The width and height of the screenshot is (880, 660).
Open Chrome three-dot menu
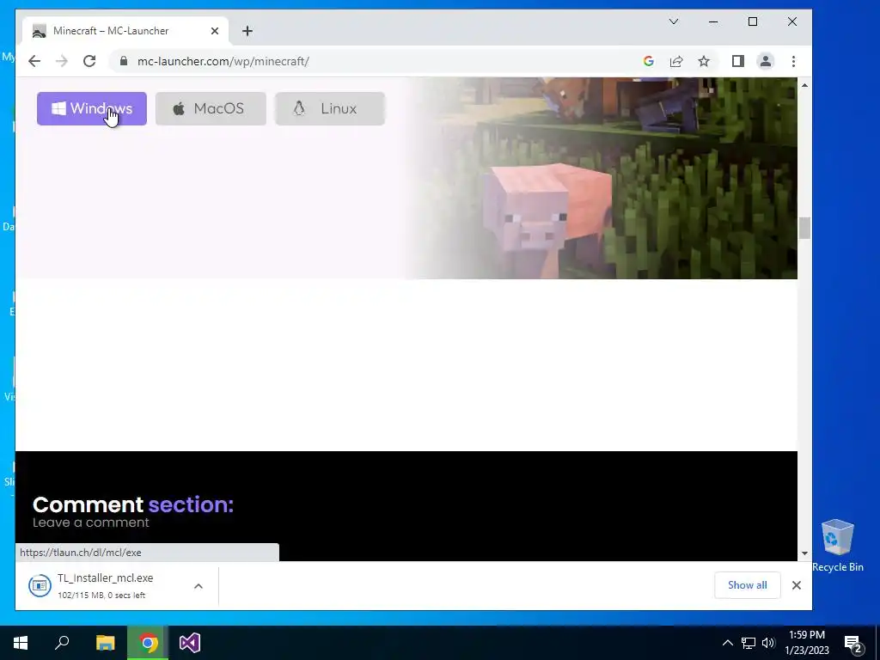point(793,61)
